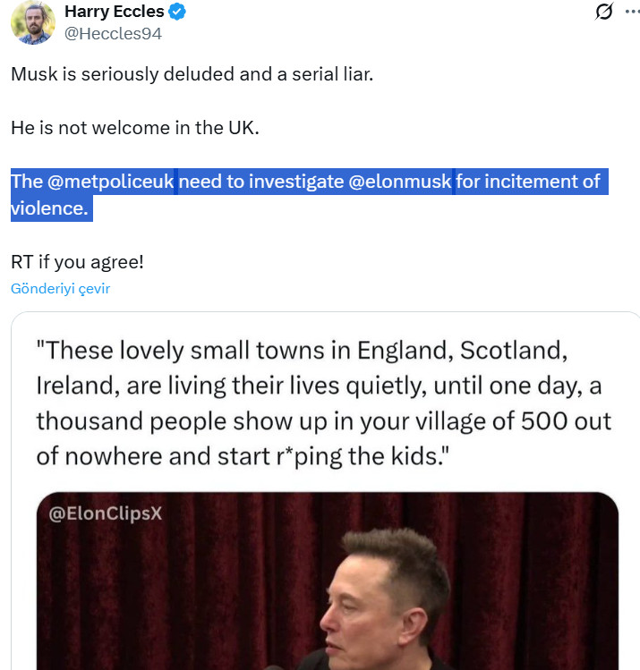Click the red curtain in video background
640x670 pixels.
tap(179, 590)
